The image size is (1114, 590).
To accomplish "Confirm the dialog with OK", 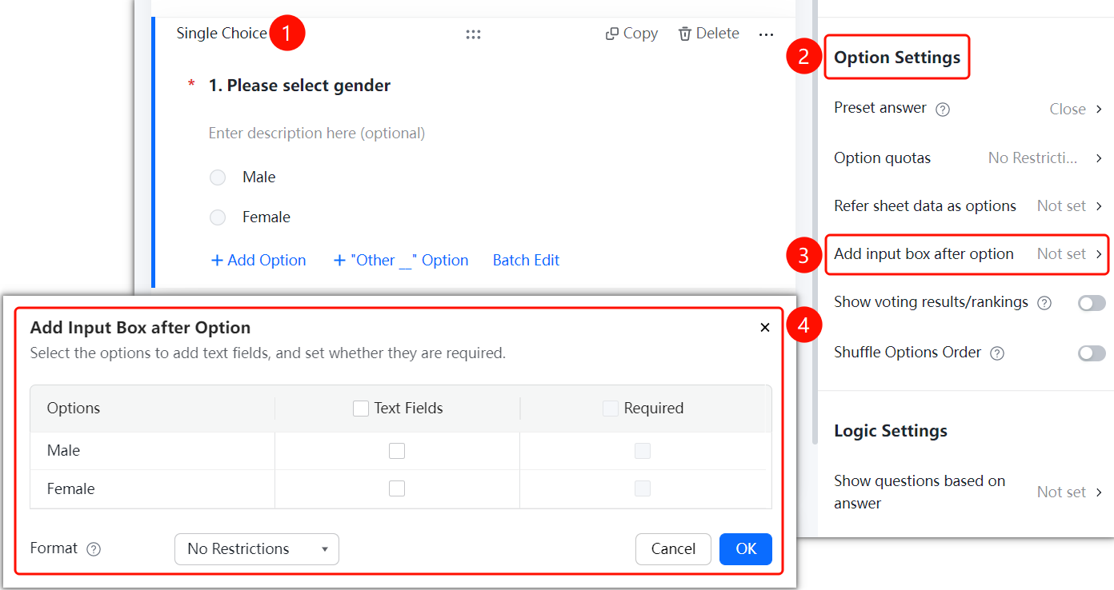I will coord(746,549).
